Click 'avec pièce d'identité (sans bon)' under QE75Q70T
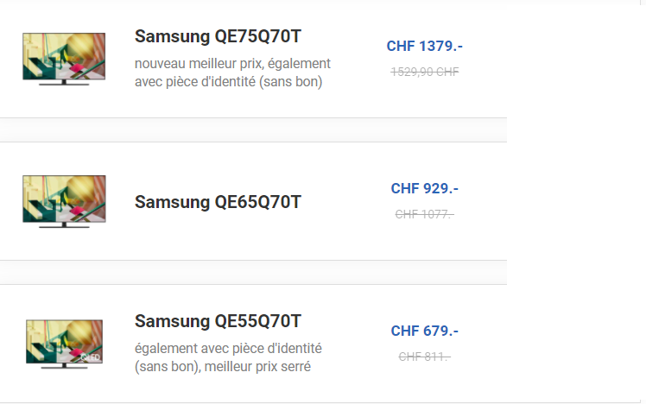The image size is (646, 404). click(228, 81)
